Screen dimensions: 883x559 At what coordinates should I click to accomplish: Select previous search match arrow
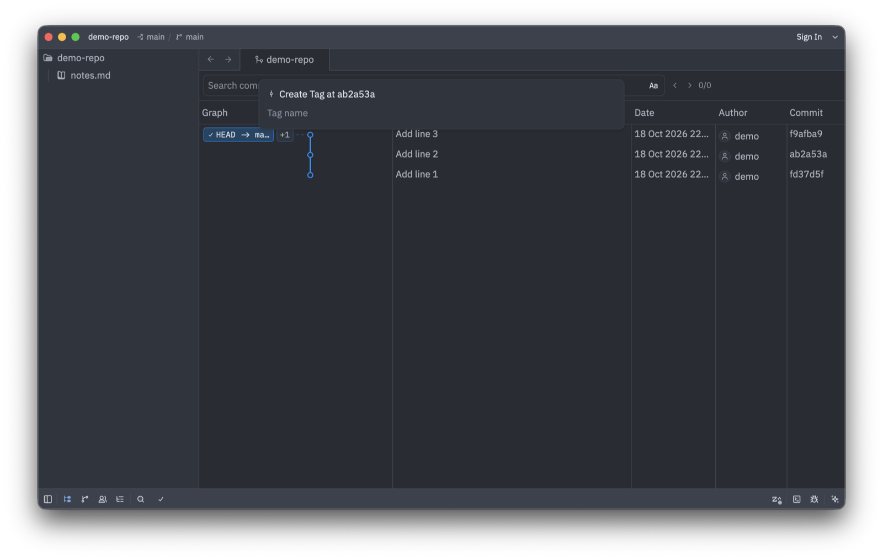pyautogui.click(x=674, y=85)
